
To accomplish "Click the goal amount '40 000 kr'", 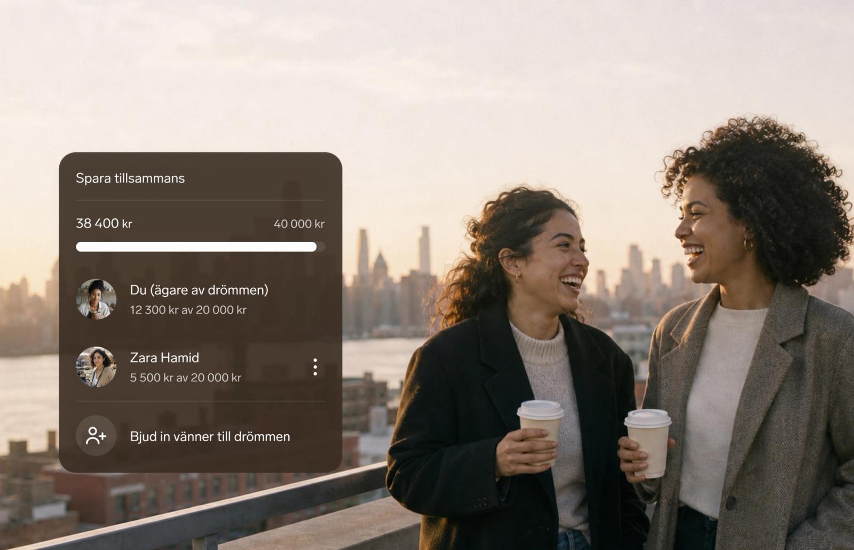I will [299, 224].
